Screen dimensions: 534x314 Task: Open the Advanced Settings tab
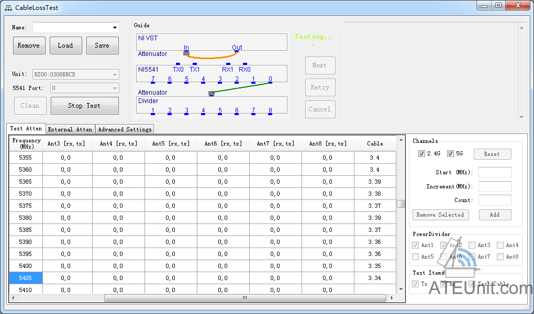click(x=125, y=129)
